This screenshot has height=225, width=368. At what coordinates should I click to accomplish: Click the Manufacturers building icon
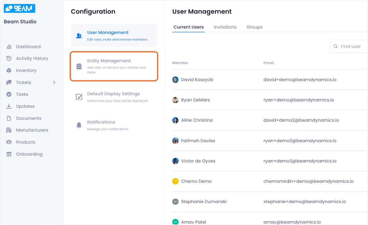pyautogui.click(x=9, y=130)
